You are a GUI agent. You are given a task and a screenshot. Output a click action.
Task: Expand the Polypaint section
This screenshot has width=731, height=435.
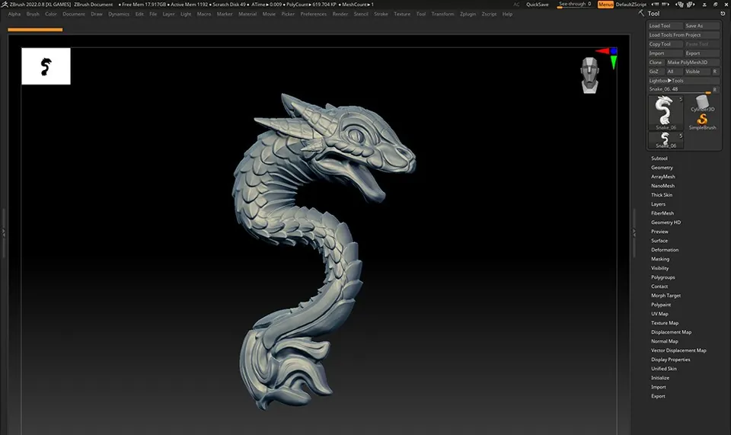click(x=661, y=305)
